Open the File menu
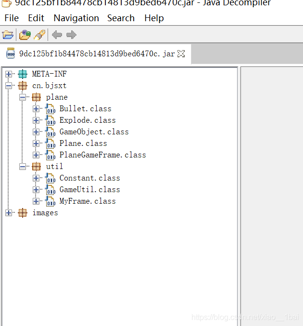Screen dimensions: 303x326 [12, 18]
